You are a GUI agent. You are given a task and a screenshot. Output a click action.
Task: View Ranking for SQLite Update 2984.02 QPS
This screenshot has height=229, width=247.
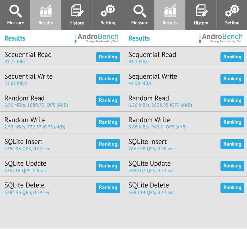click(x=232, y=166)
